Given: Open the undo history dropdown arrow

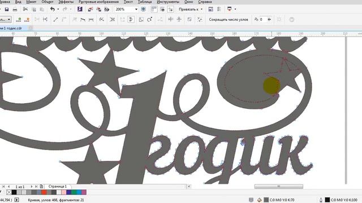Looking at the screenshot, I should [x=58, y=9].
